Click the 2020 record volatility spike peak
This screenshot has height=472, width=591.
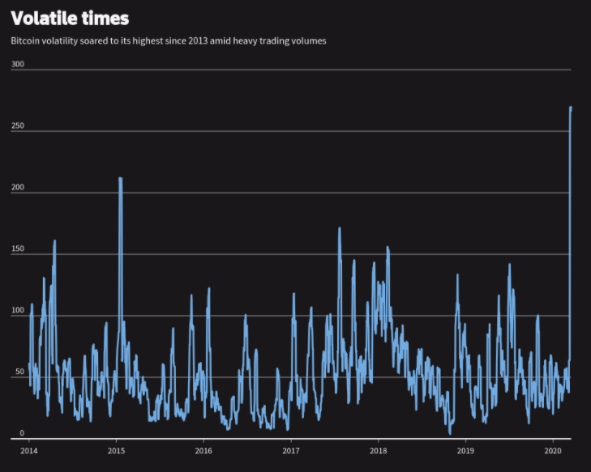point(571,107)
